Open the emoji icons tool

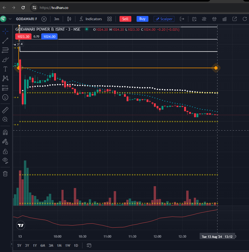5,97
